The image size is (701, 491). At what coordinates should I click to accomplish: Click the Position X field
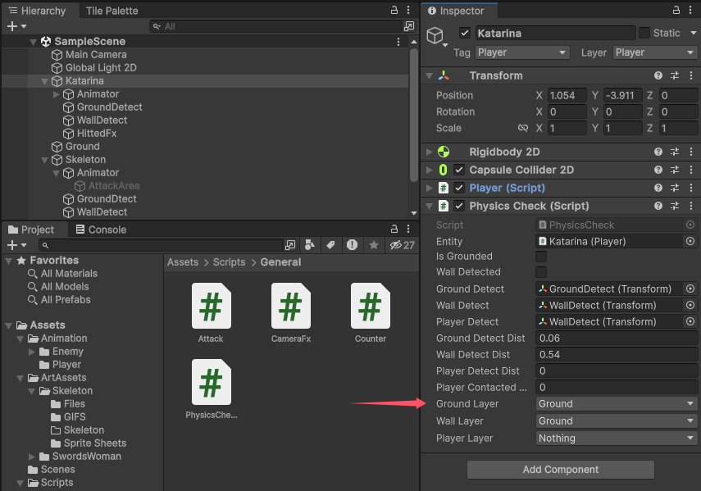567,96
